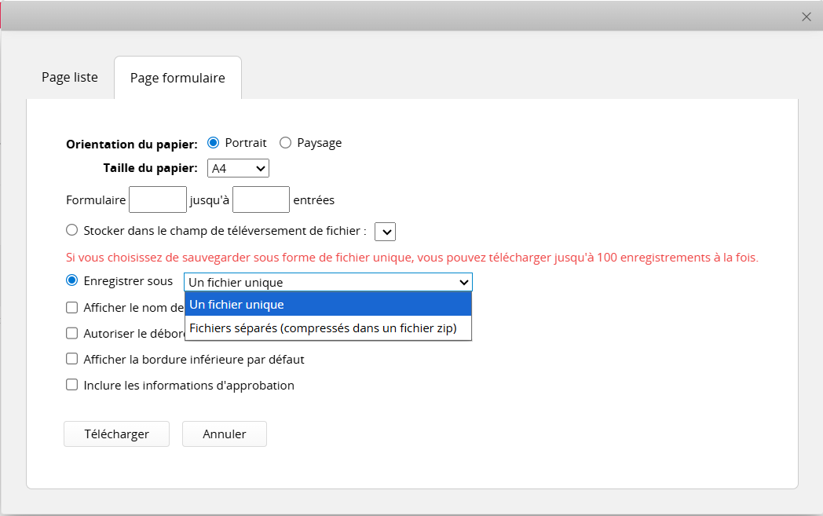Choose Fichiers séparés (zip) option
This screenshot has height=516, width=823.
[x=328, y=328]
